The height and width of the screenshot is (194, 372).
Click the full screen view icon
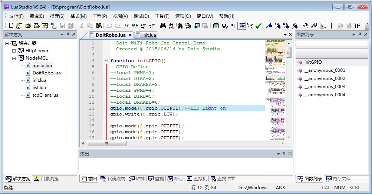point(216,26)
